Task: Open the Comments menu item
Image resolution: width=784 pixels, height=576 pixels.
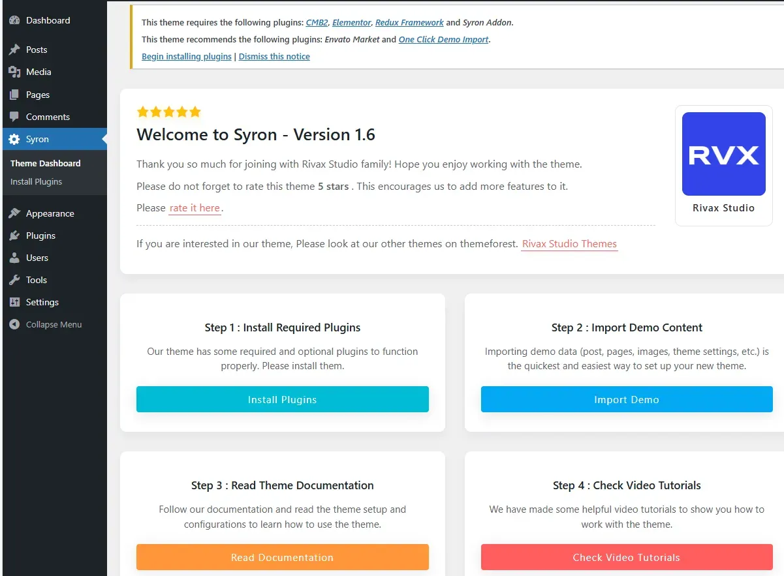Action: point(54,117)
